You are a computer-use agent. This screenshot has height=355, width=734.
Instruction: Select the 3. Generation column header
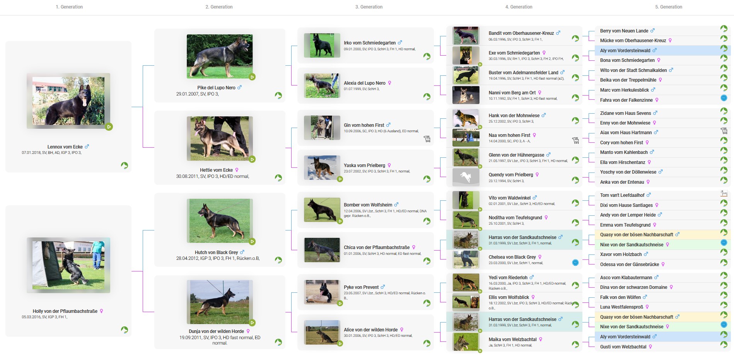369,7
